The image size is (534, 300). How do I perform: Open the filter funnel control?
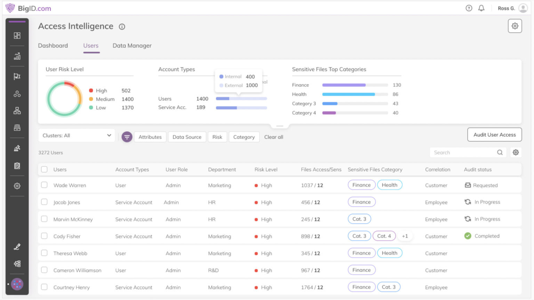click(x=127, y=136)
